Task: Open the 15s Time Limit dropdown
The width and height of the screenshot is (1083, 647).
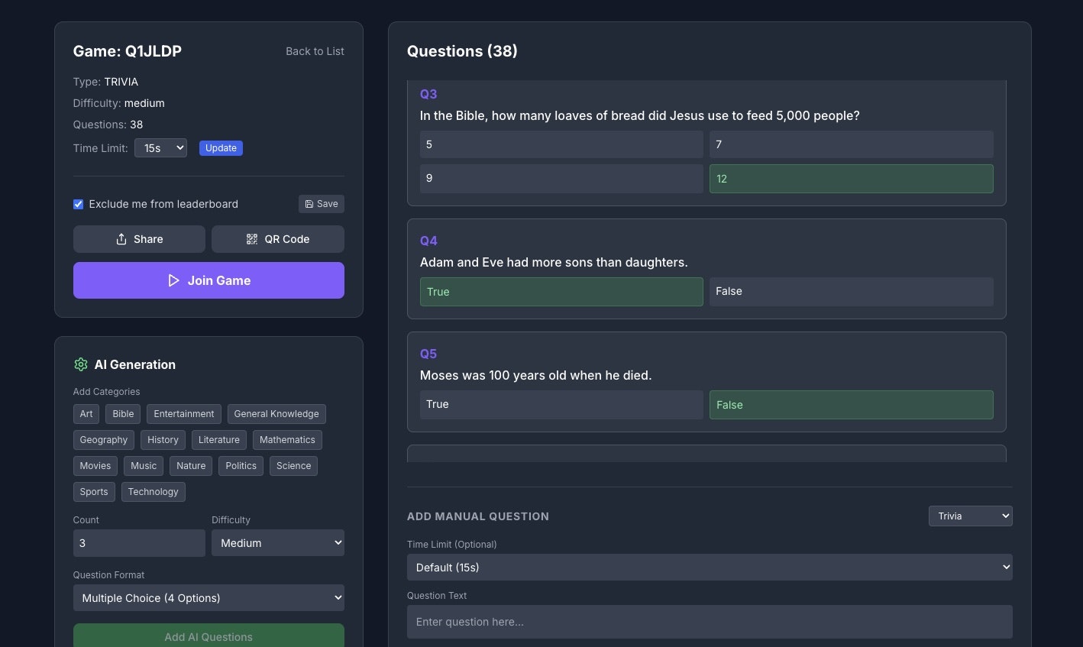Action: 160,147
